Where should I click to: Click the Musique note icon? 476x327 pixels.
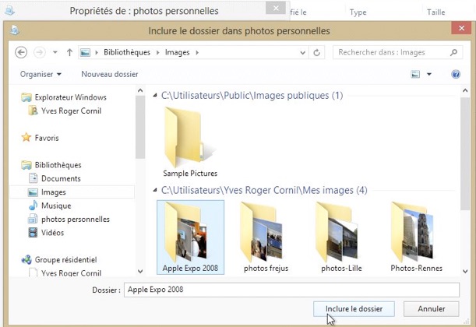click(x=33, y=206)
